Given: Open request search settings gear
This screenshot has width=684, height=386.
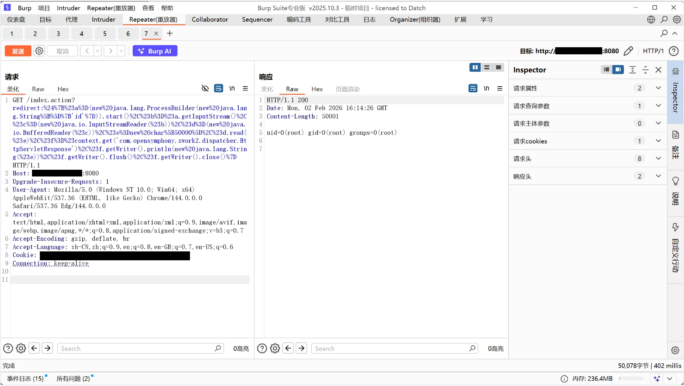Looking at the screenshot, I should click(x=21, y=348).
